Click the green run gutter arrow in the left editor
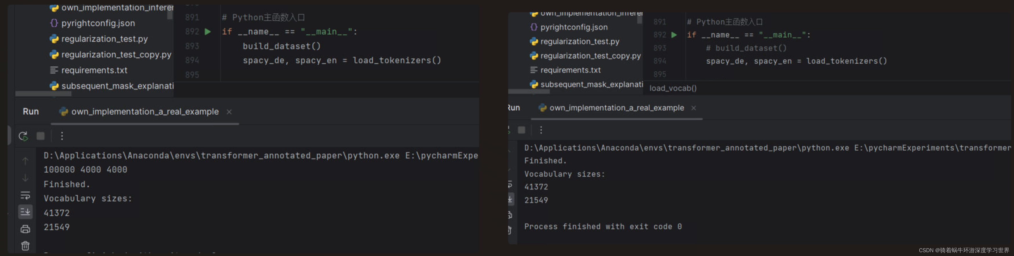This screenshot has width=1014, height=256. point(208,31)
